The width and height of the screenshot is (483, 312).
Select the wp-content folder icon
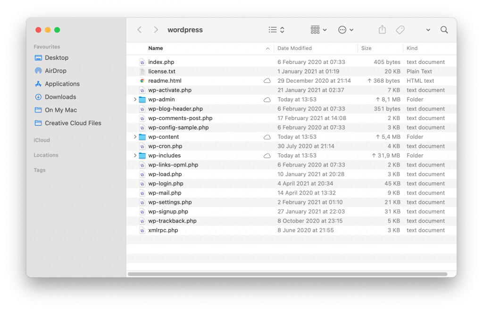tap(142, 137)
